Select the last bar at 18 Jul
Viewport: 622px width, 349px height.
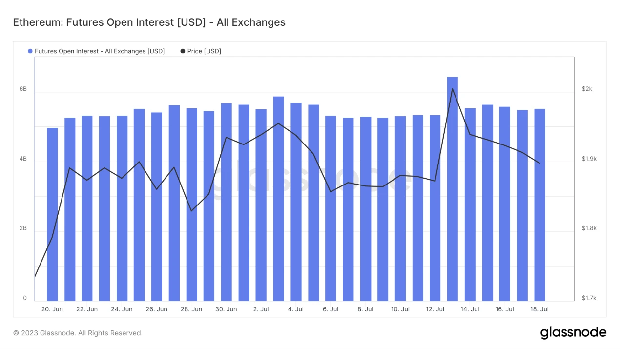coord(539,205)
